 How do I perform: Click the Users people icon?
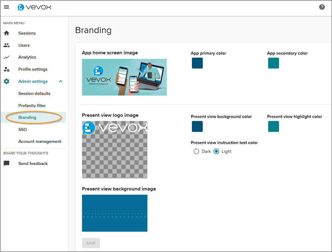[7, 45]
